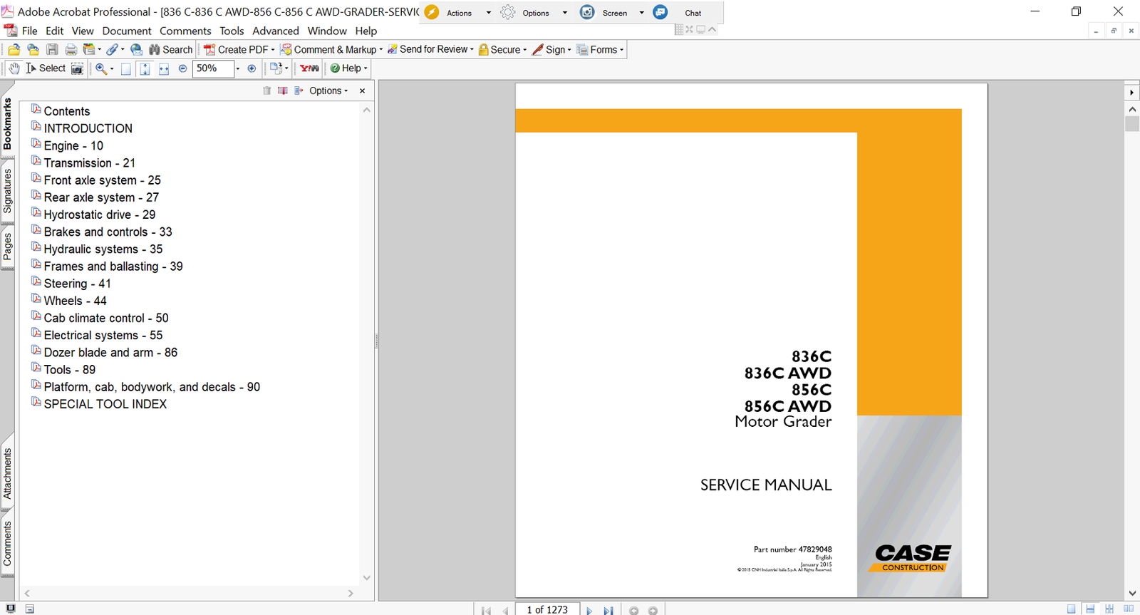Image resolution: width=1140 pixels, height=615 pixels.
Task: Delete selected bookmark with trash icon
Action: pyautogui.click(x=266, y=91)
